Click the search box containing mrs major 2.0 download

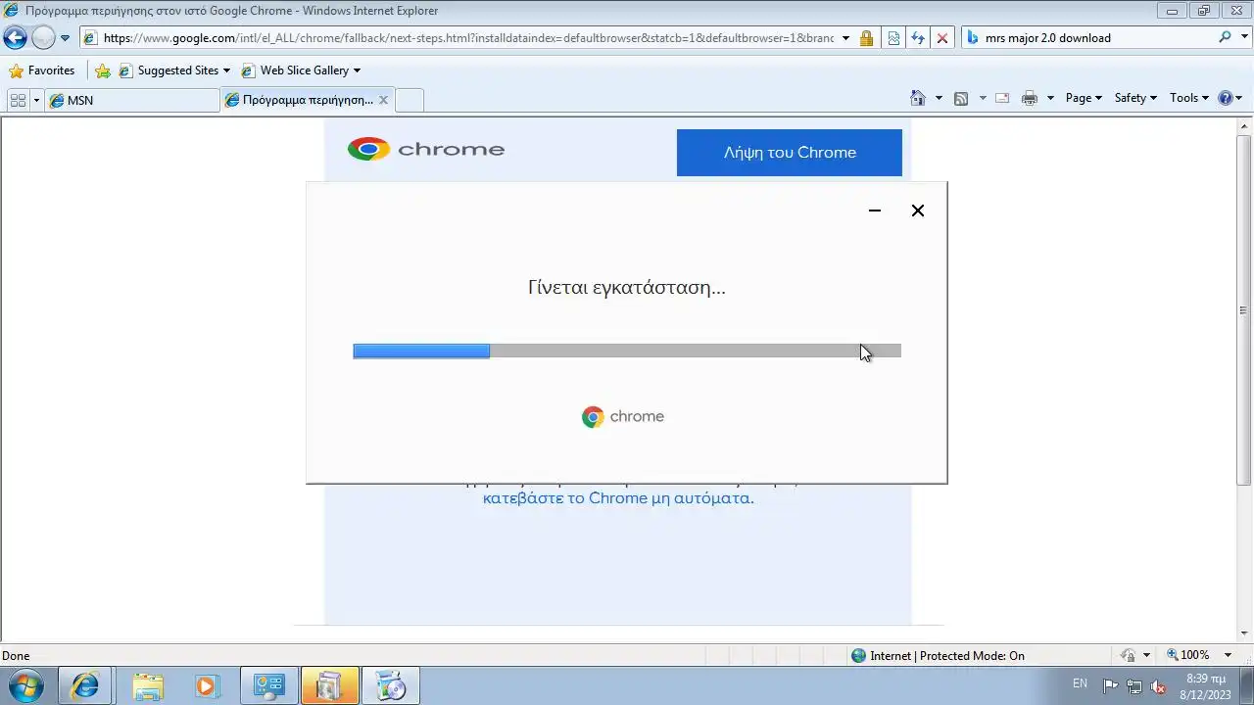click(1097, 38)
